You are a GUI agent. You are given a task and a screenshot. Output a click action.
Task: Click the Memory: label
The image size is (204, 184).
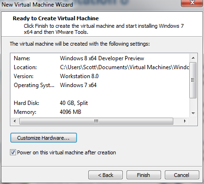pyautogui.click(x=25, y=112)
